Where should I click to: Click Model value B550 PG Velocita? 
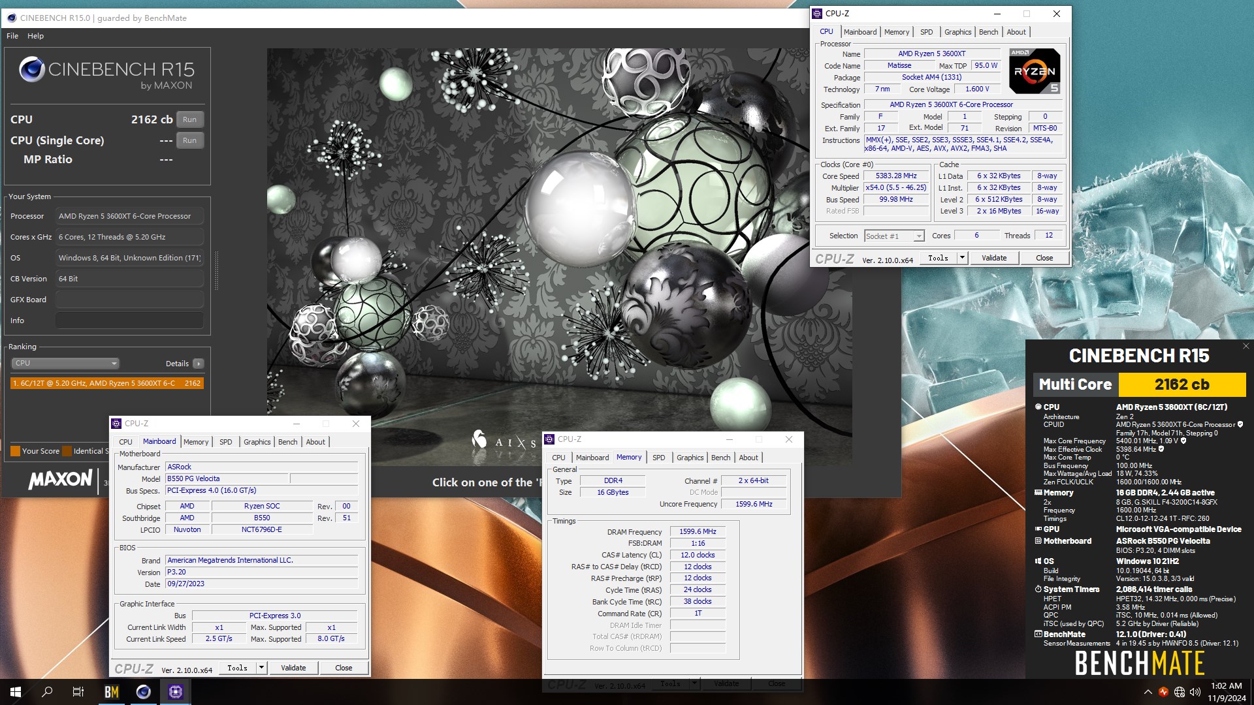click(227, 478)
